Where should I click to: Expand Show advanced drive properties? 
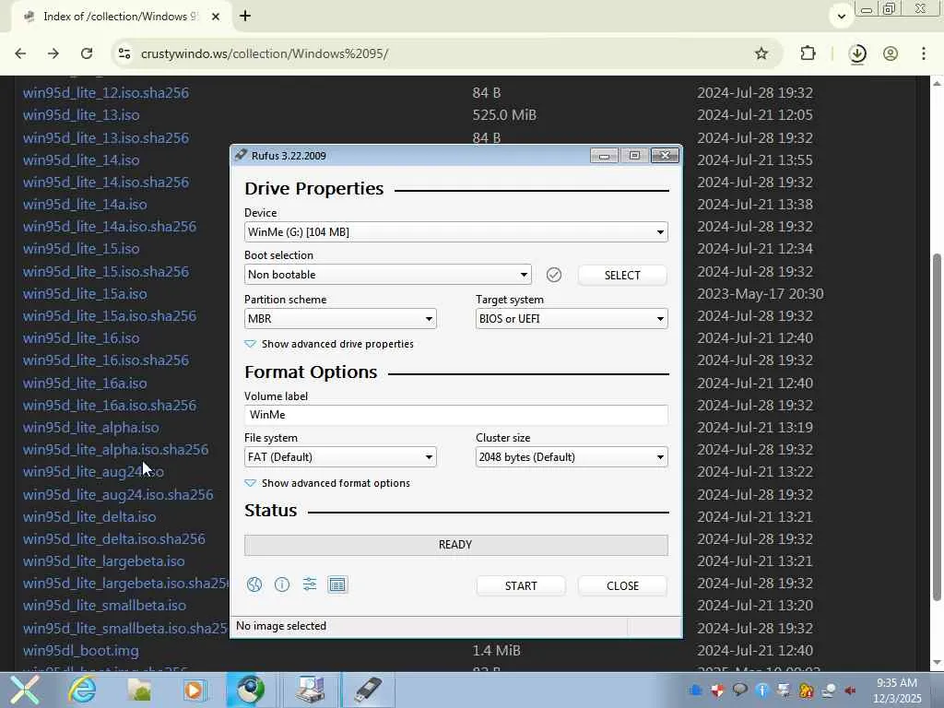pos(329,344)
